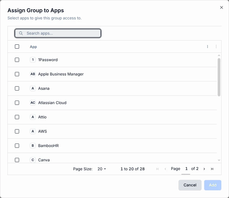This screenshot has width=229, height=198.
Task: Click the app list vertical scrollbar thumb
Action: click(x=219, y=77)
